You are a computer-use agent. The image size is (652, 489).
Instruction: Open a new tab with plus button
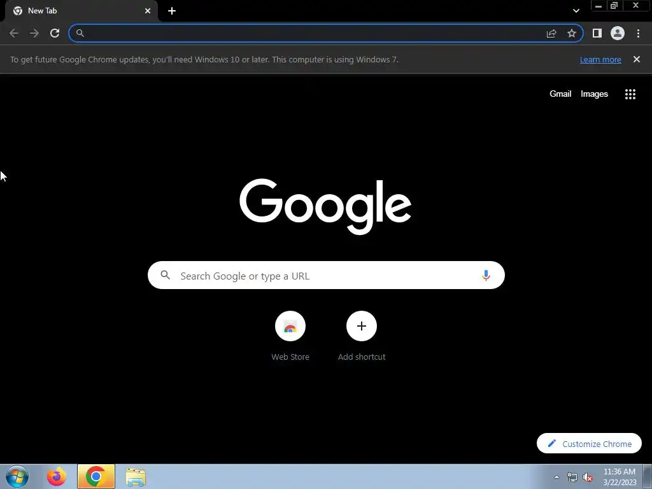pos(172,11)
